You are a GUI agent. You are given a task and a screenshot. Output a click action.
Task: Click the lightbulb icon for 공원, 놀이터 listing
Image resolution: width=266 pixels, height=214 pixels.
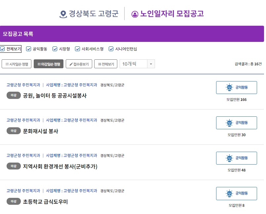[x=229, y=87]
